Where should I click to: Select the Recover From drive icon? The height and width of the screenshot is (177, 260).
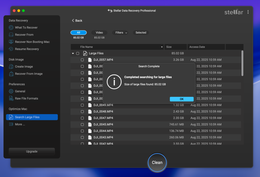point(11,35)
